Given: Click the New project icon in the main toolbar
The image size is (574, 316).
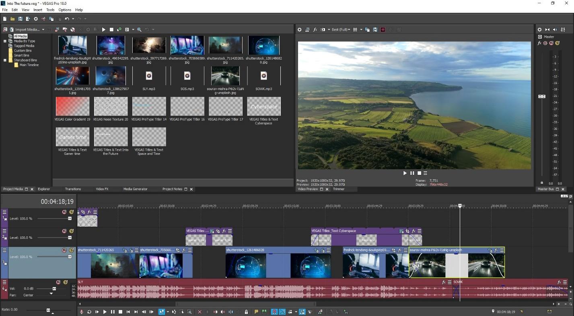Looking at the screenshot, I should 5,19.
